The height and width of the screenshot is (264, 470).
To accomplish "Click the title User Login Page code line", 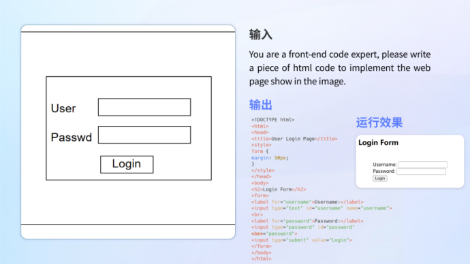I will point(294,139).
